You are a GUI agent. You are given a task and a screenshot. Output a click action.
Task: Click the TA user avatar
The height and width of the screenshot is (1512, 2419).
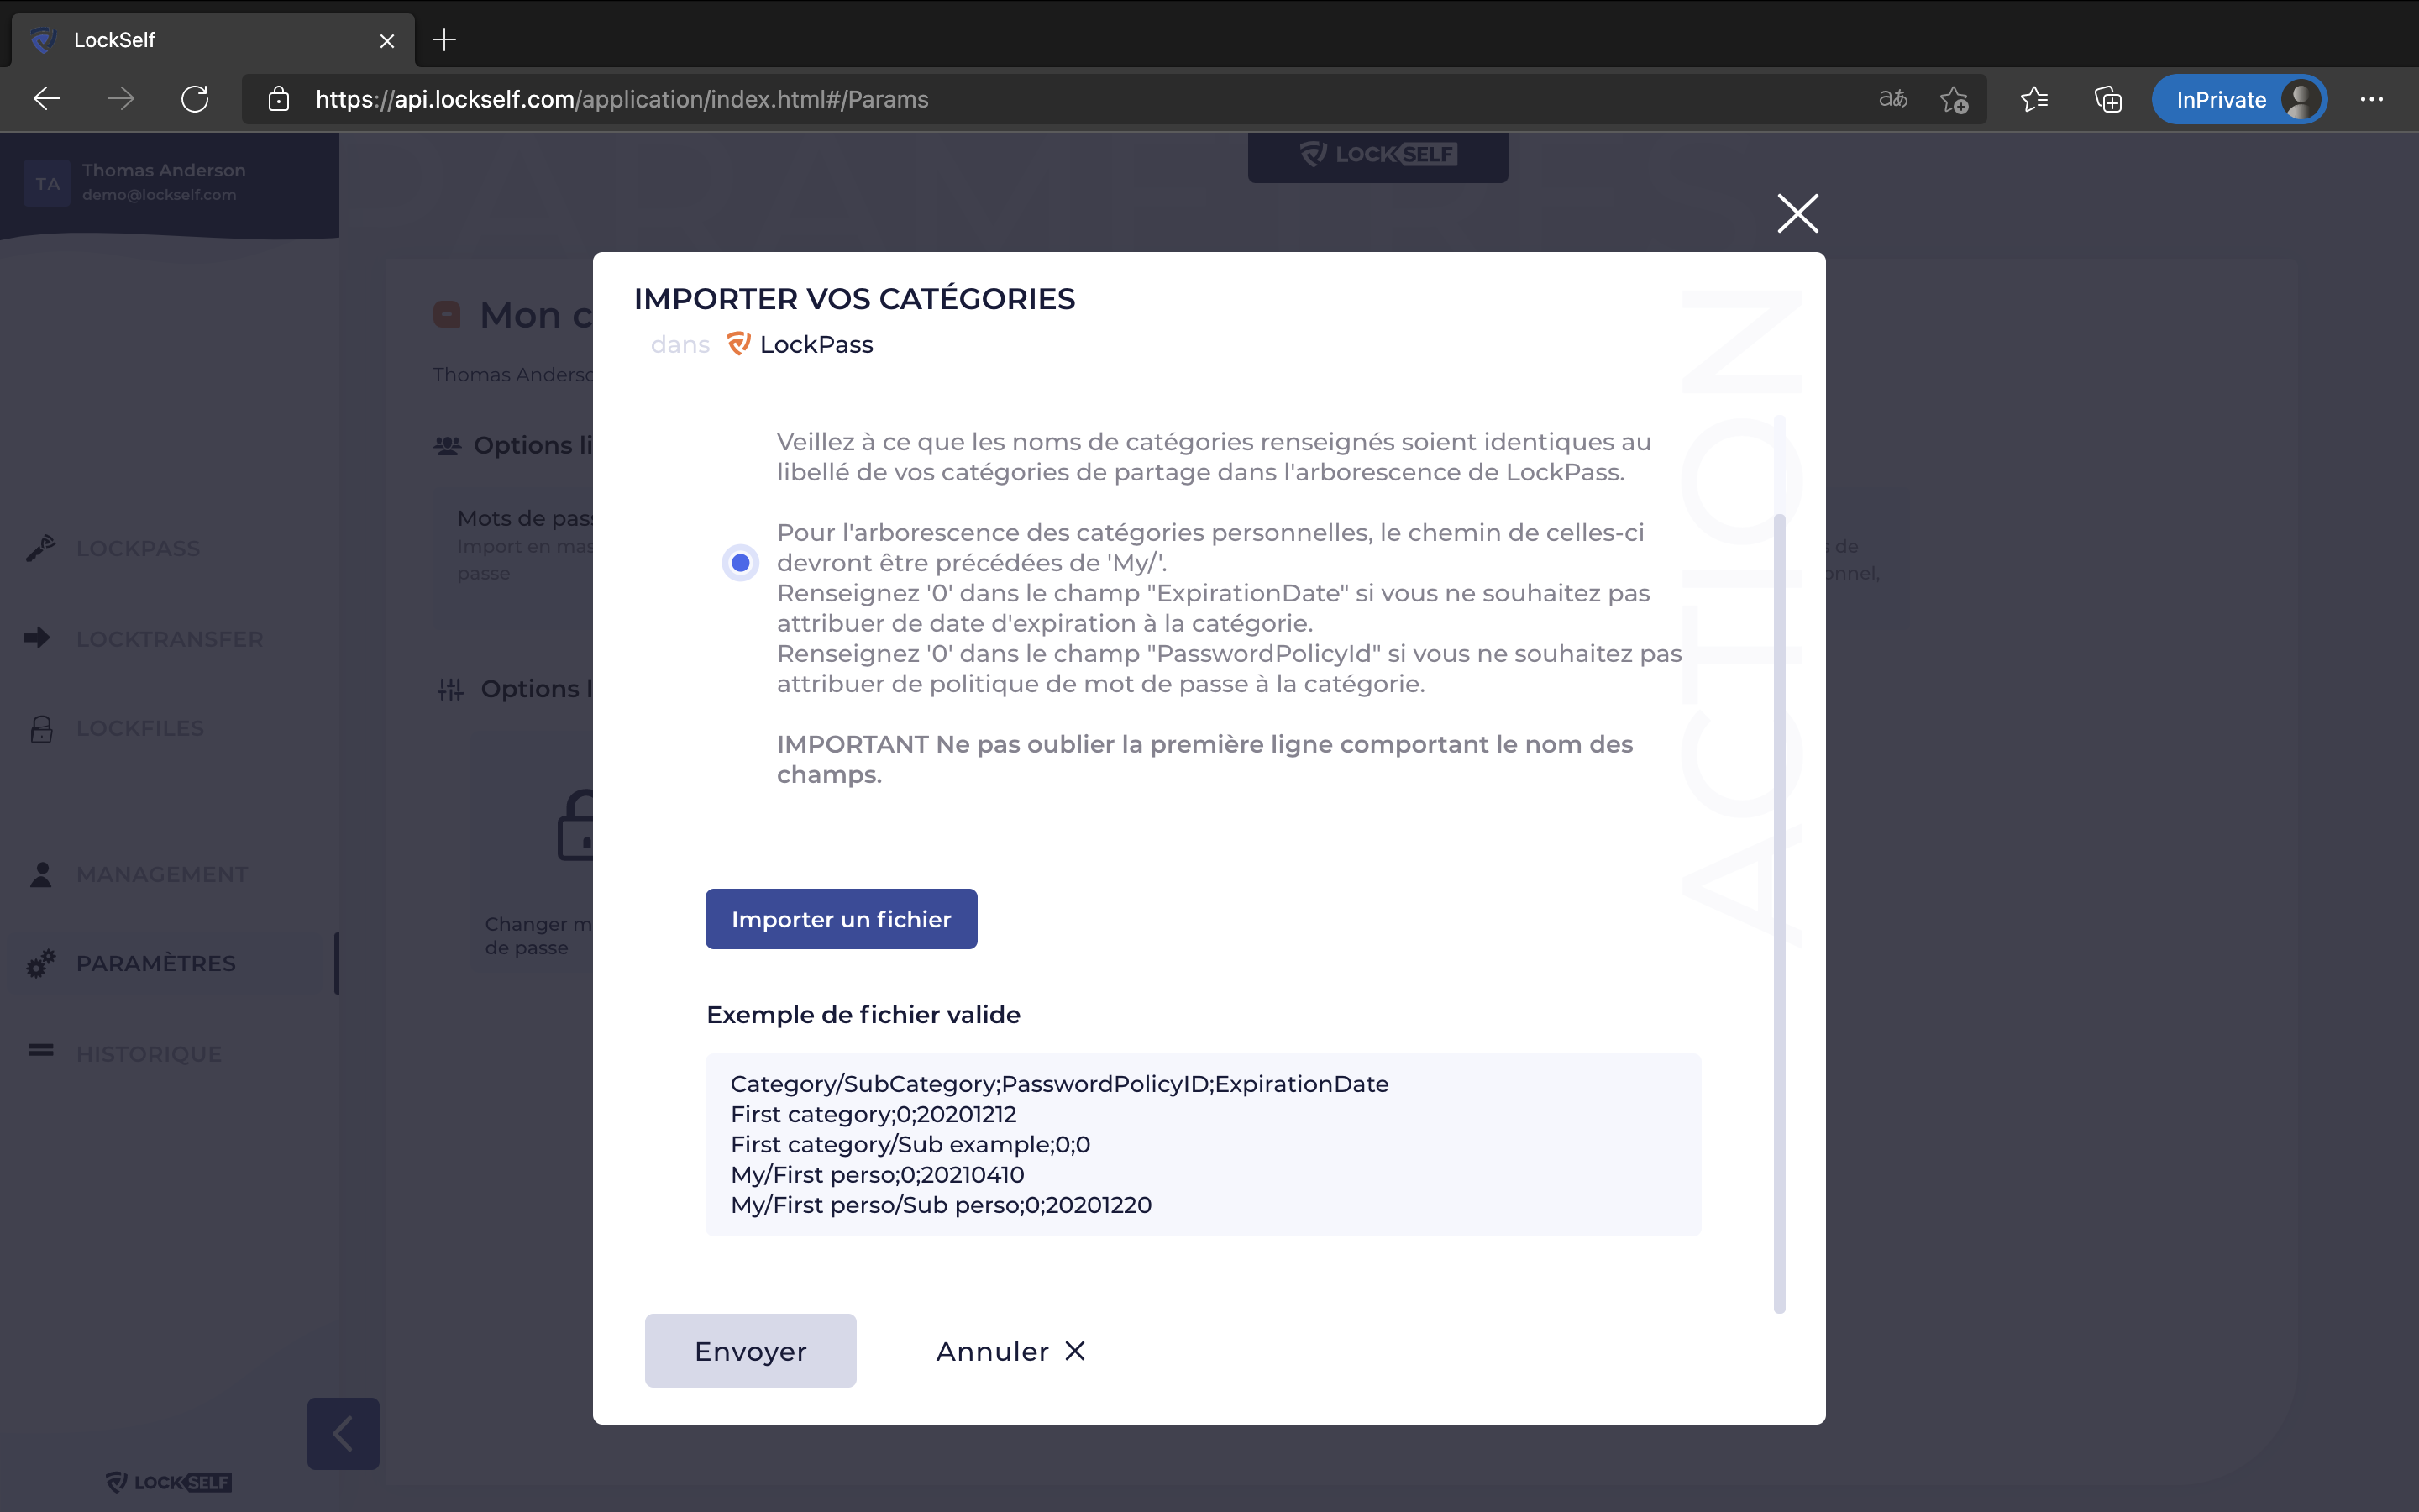point(47,183)
